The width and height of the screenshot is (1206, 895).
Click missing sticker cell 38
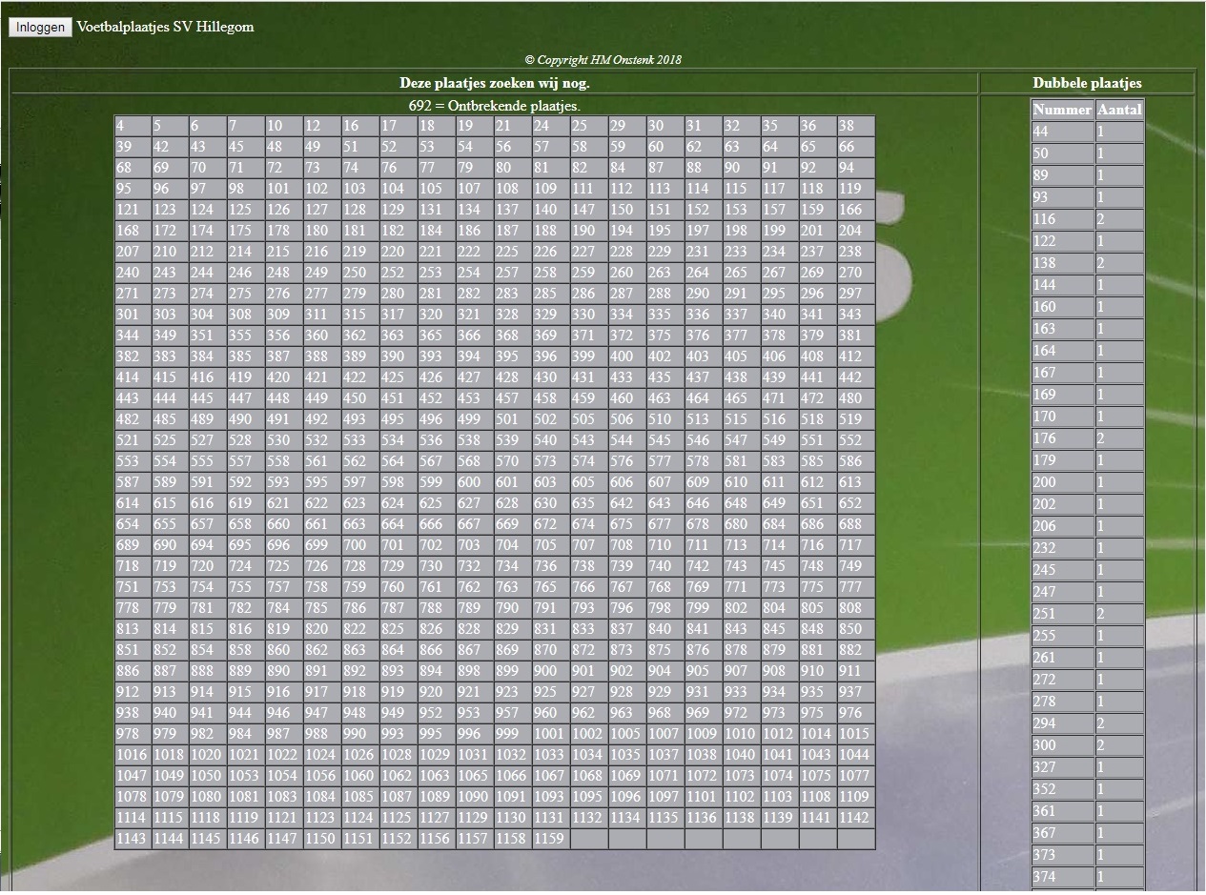click(855, 126)
